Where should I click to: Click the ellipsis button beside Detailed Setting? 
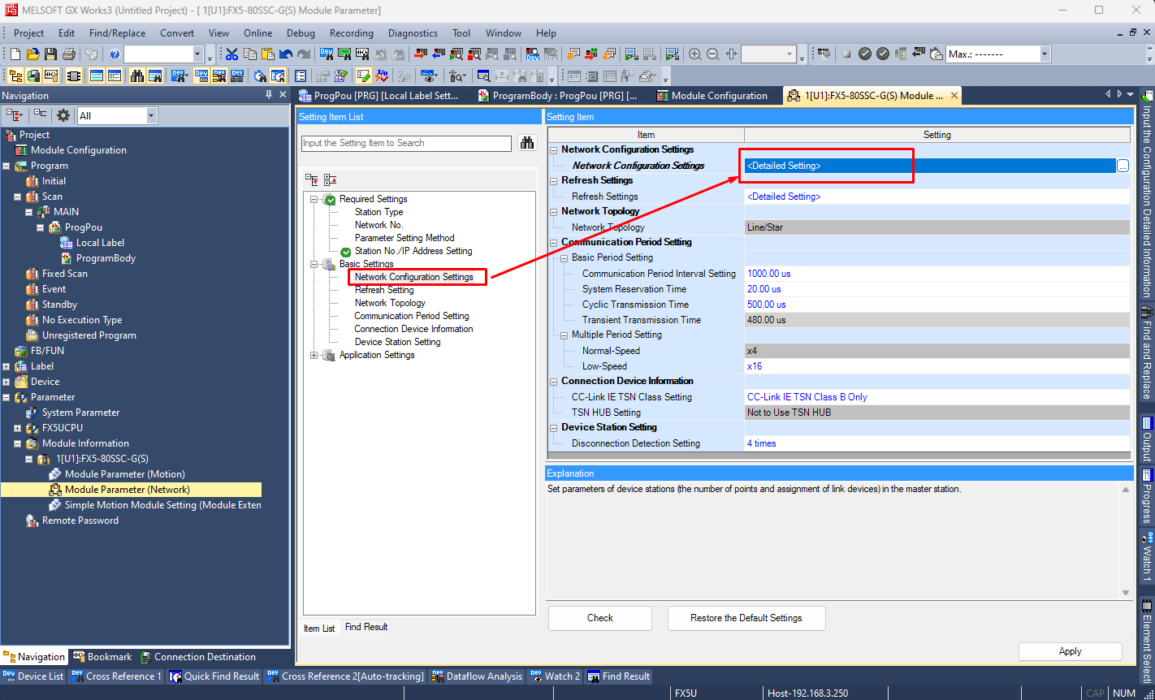[1123, 166]
